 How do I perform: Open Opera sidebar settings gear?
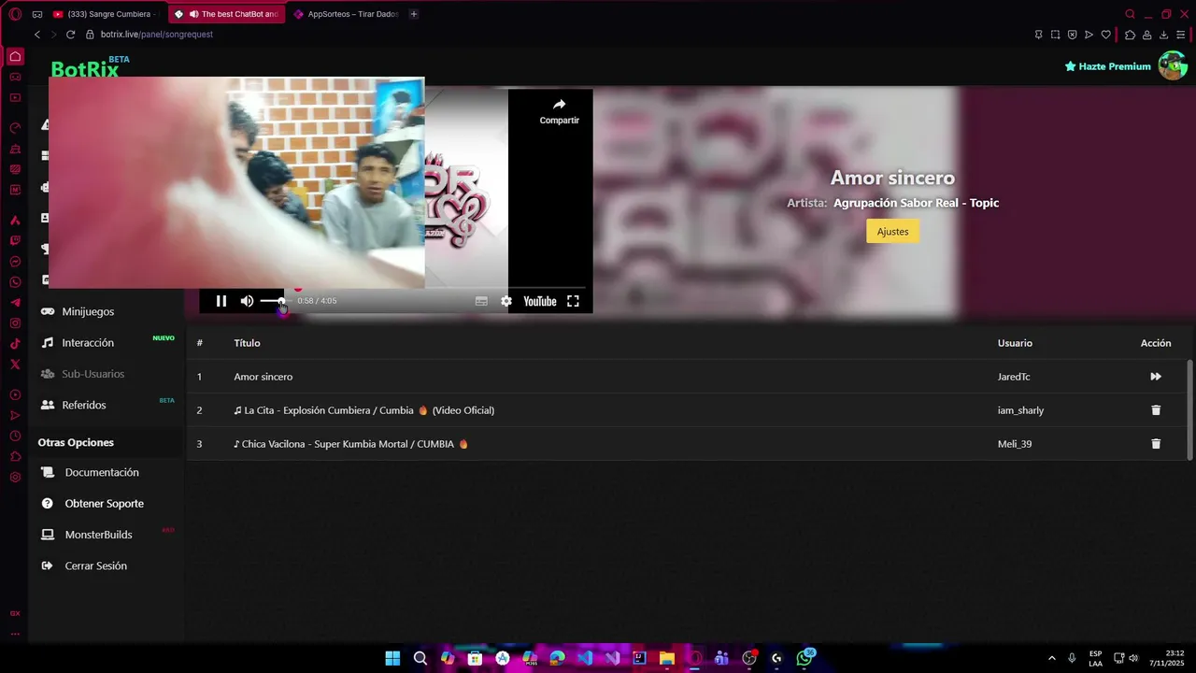[x=15, y=477]
